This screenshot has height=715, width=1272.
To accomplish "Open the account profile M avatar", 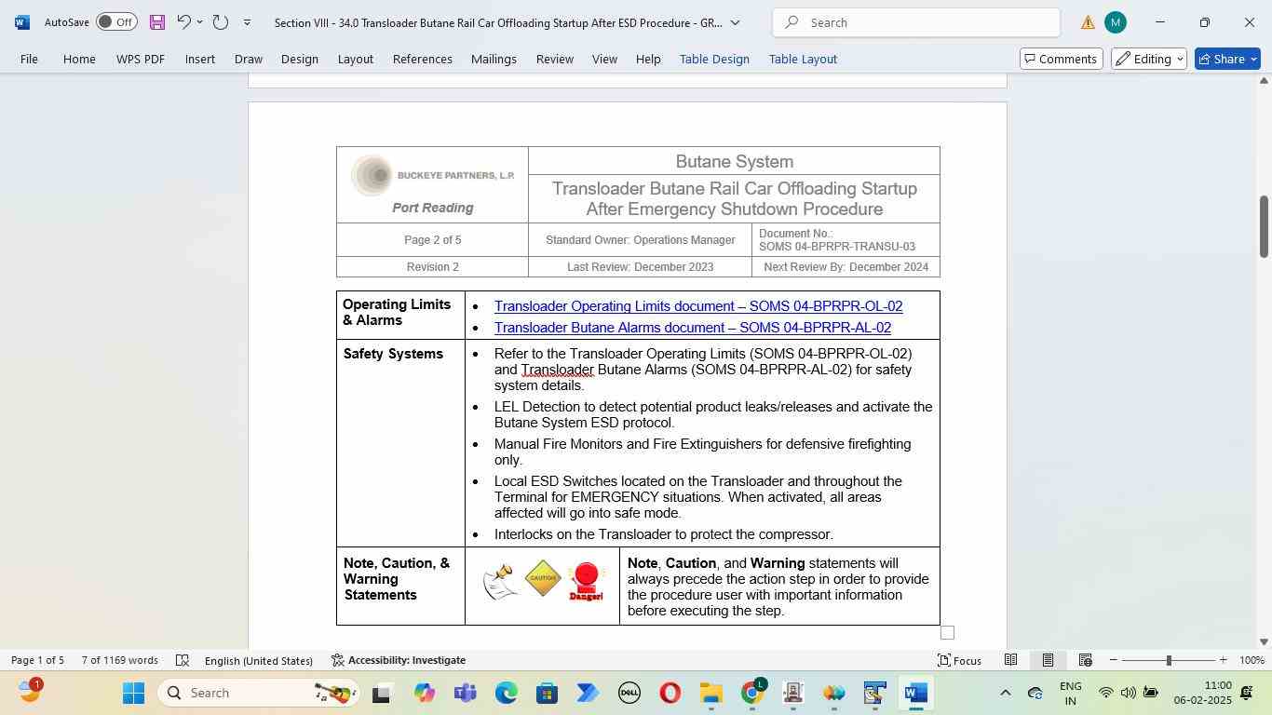I will pos(1116,22).
